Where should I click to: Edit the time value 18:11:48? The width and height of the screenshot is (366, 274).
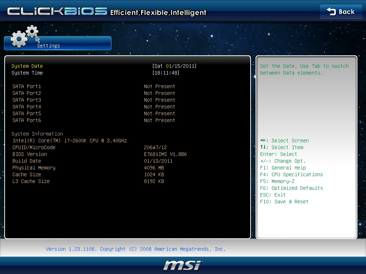[x=166, y=73]
